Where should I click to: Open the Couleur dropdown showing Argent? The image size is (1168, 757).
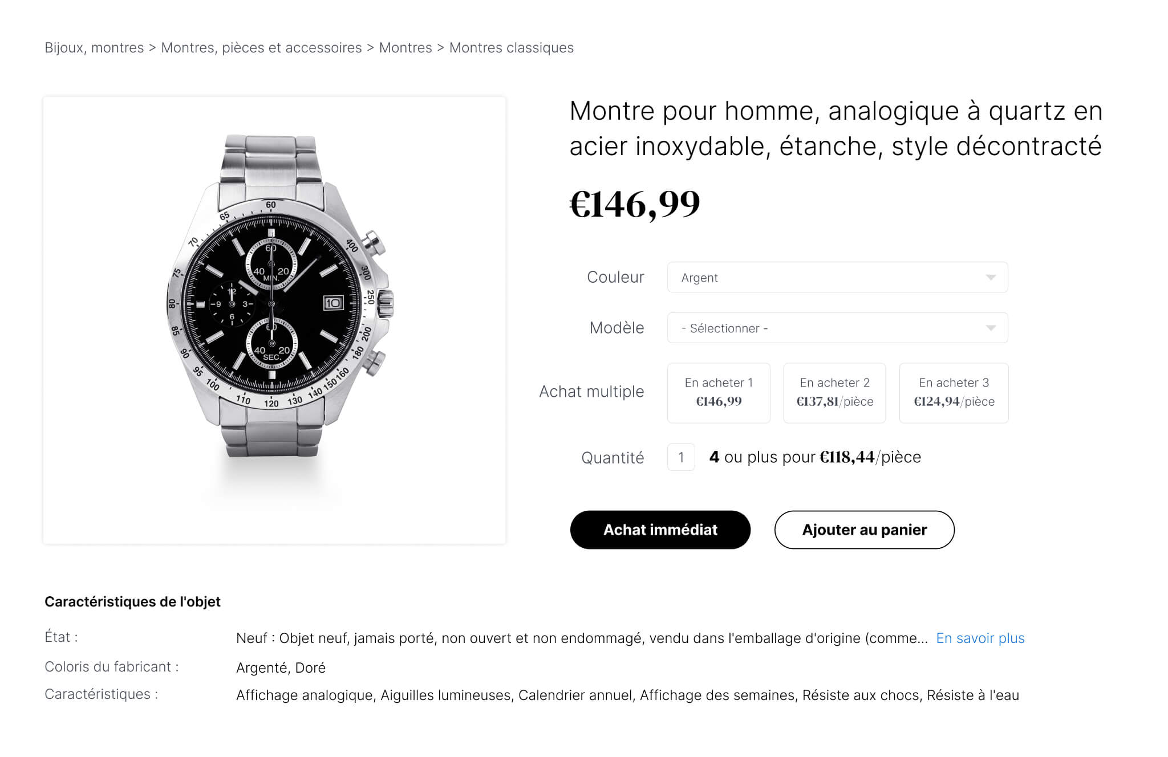coord(837,278)
